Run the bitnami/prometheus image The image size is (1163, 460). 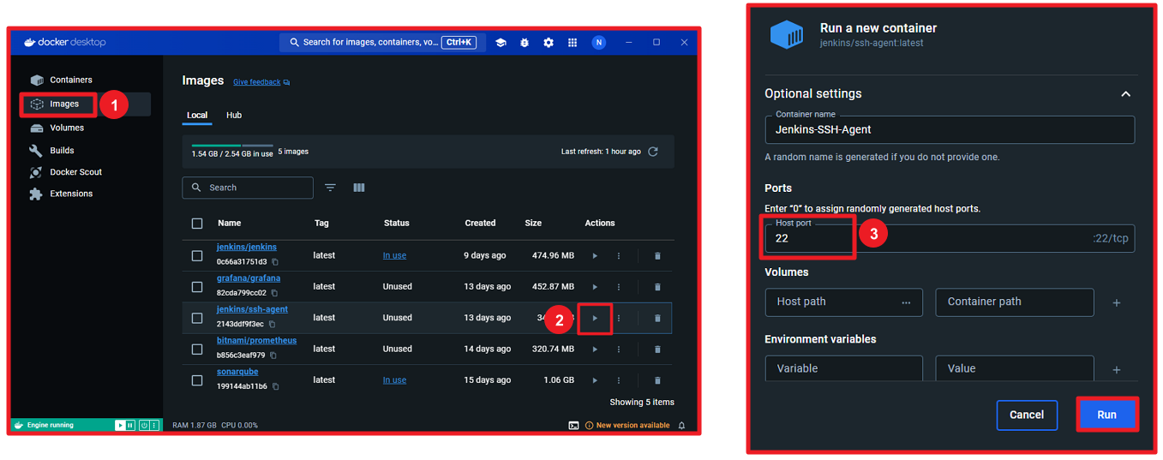(x=595, y=349)
